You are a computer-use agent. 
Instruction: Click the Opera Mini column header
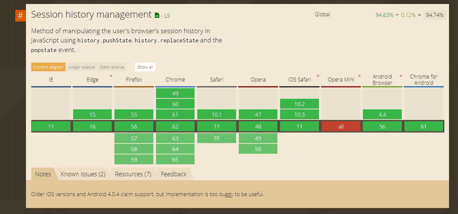click(341, 80)
